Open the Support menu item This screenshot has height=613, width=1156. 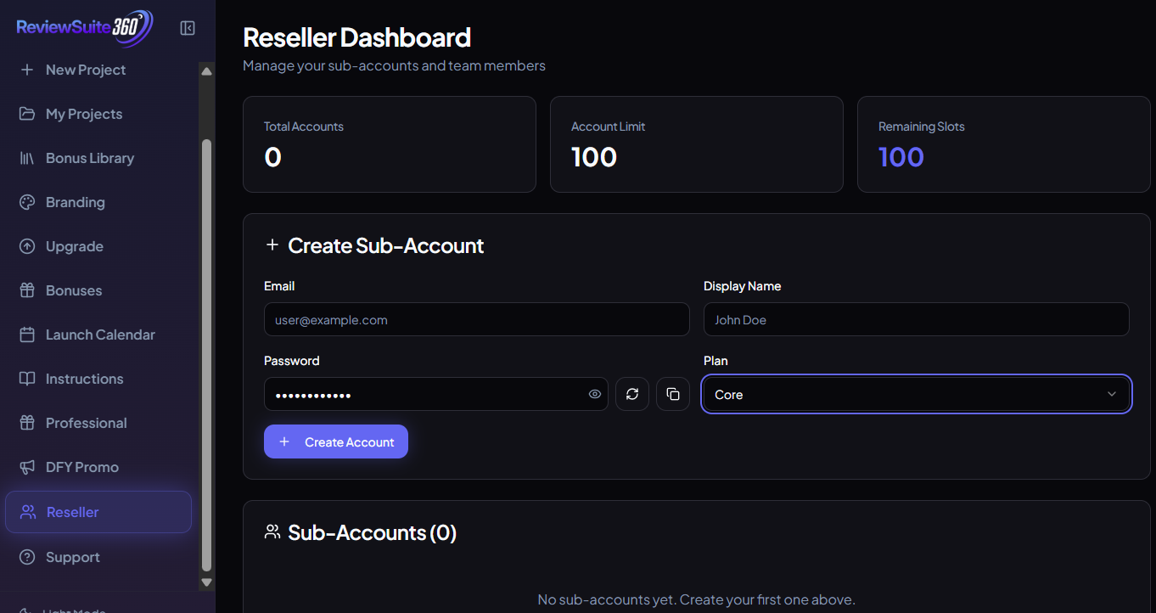(x=72, y=557)
